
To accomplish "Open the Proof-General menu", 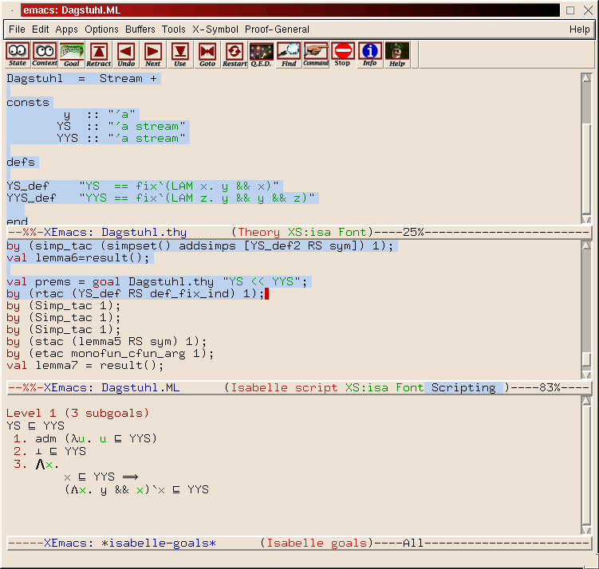I will (277, 29).
